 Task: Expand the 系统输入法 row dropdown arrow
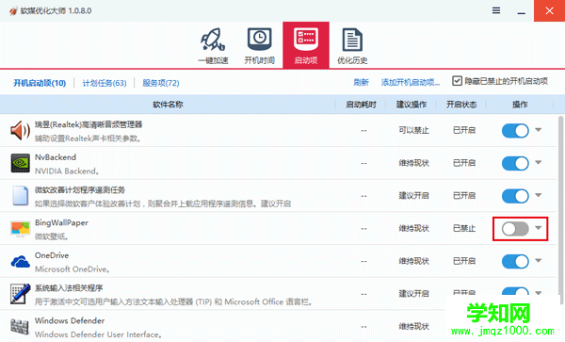point(539,293)
